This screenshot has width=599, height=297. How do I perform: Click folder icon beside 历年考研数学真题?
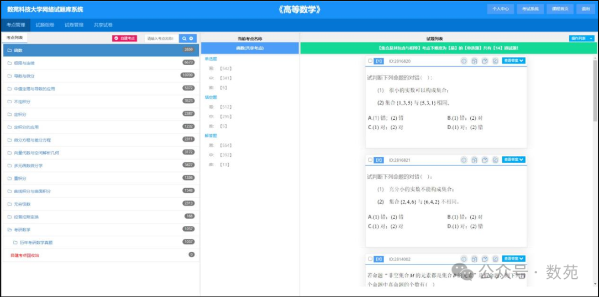(x=15, y=242)
